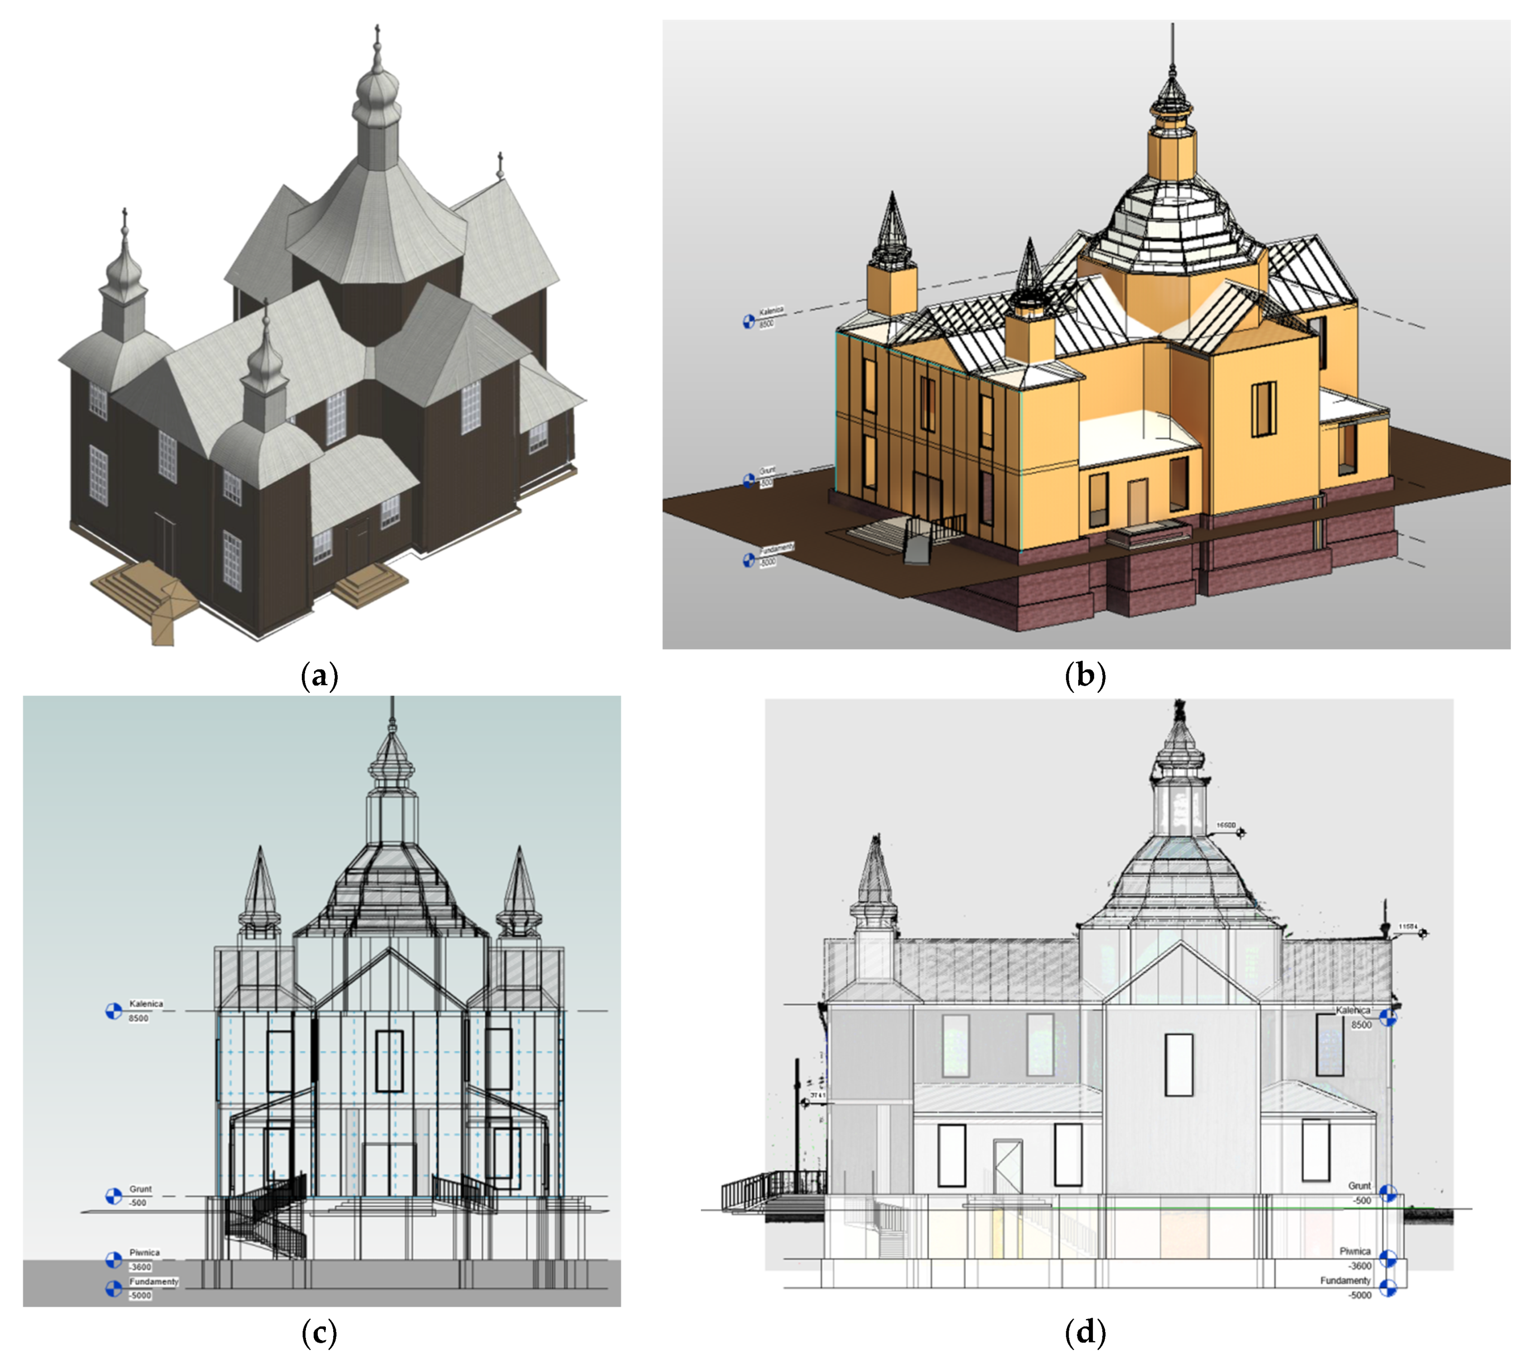Select 'Grunt' label text in view (c)
1532x1361 pixels.
click(141, 1189)
